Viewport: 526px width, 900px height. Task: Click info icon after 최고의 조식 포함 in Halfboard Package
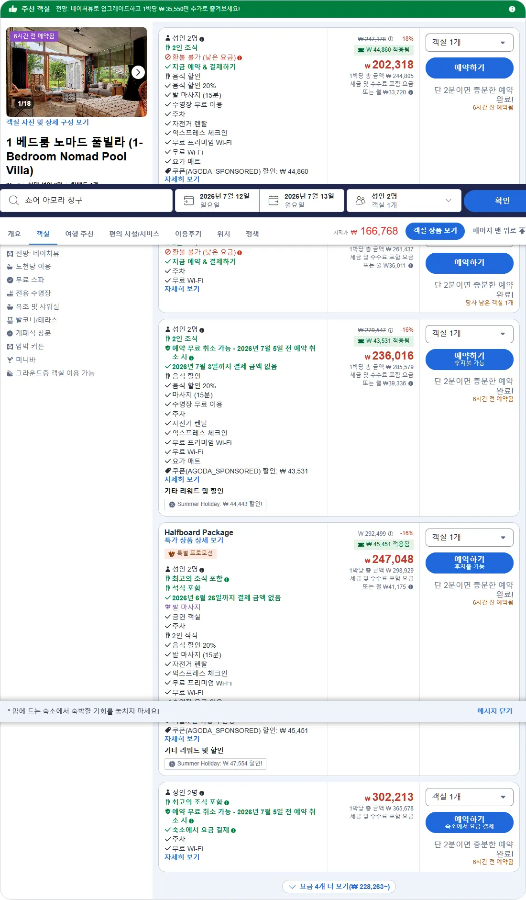tap(227, 580)
